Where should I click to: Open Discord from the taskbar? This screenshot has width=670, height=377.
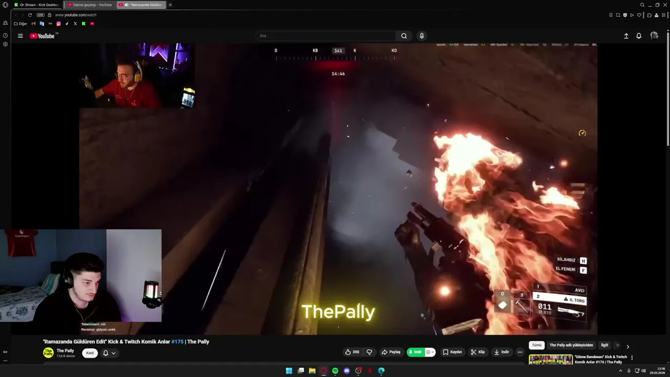(x=347, y=371)
